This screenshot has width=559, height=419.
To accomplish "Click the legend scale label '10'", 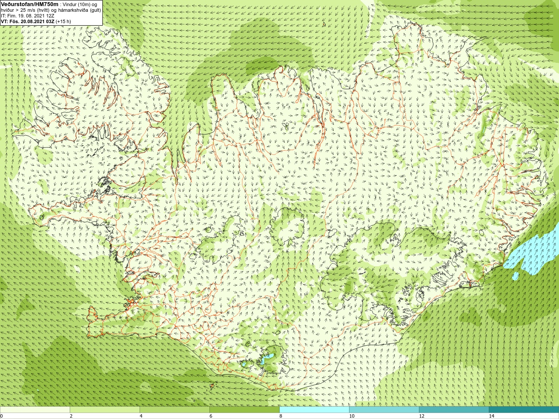I will coord(352,416).
